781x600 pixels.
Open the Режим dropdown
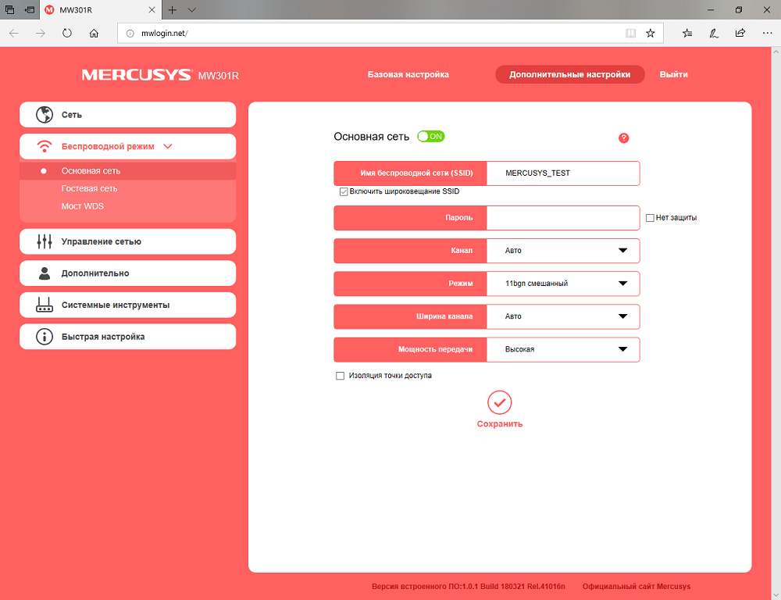tap(563, 284)
